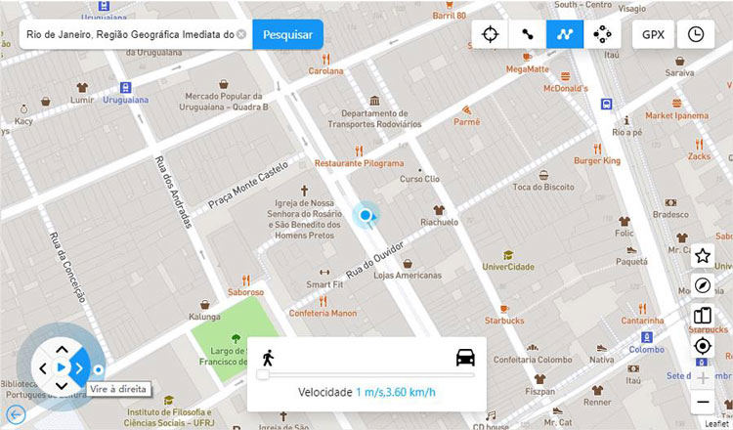The width and height of the screenshot is (733, 430).
Task: Center map on current location target icon
Action: pyautogui.click(x=703, y=346)
